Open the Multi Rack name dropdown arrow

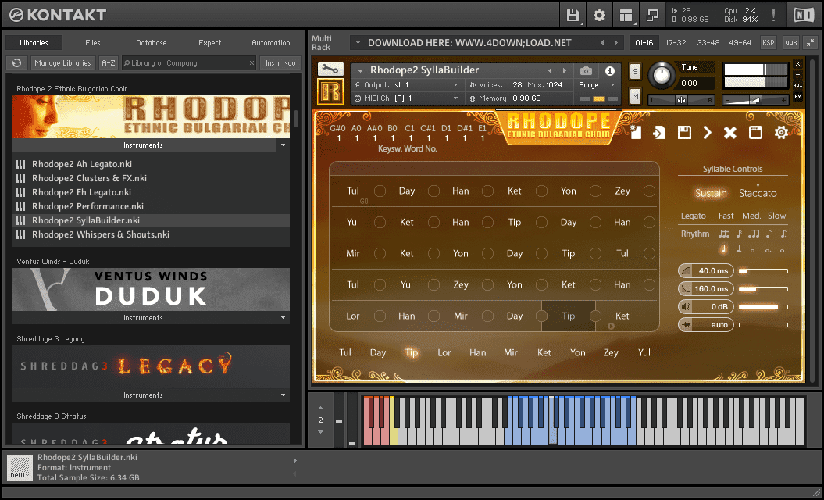pyautogui.click(x=358, y=43)
